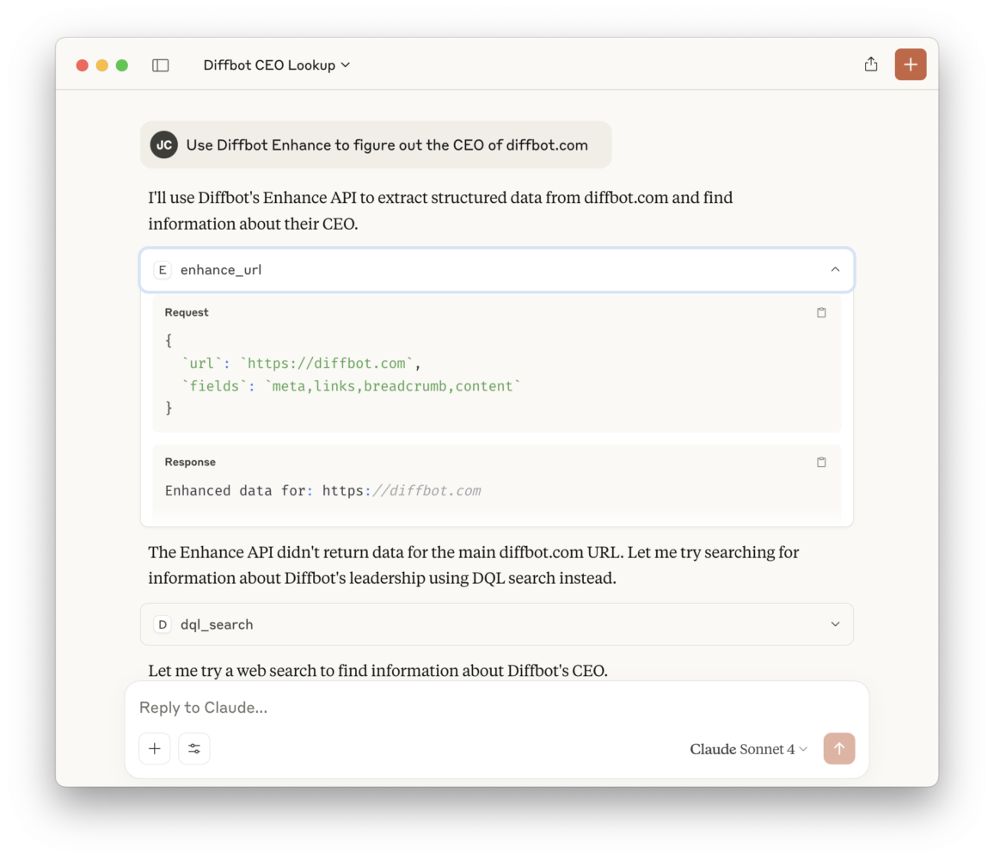Viewport: 994px width, 860px height.
Task: Click the Enhanced data for response text
Action: point(322,491)
